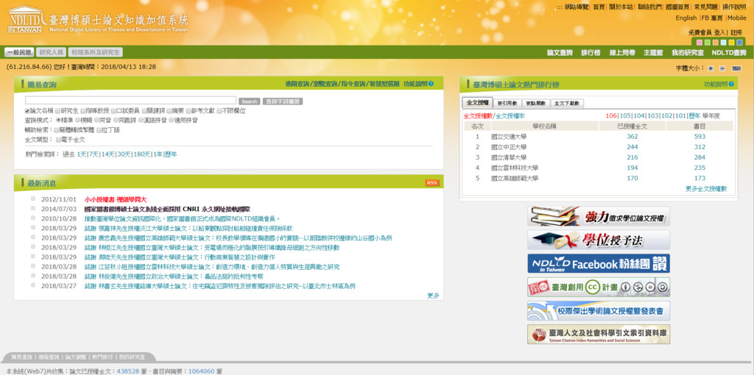Open the 學位授予法 banner

[x=598, y=240]
